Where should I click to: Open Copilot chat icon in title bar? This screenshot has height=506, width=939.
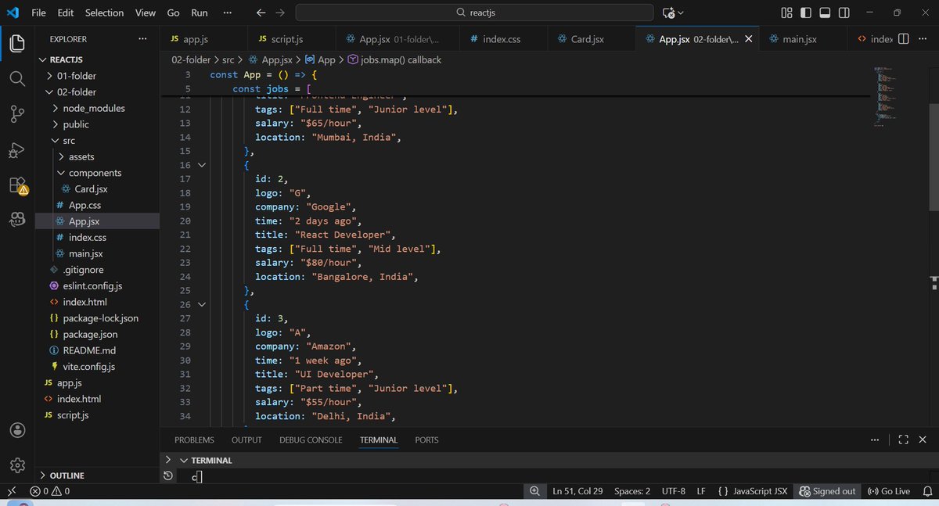(668, 13)
